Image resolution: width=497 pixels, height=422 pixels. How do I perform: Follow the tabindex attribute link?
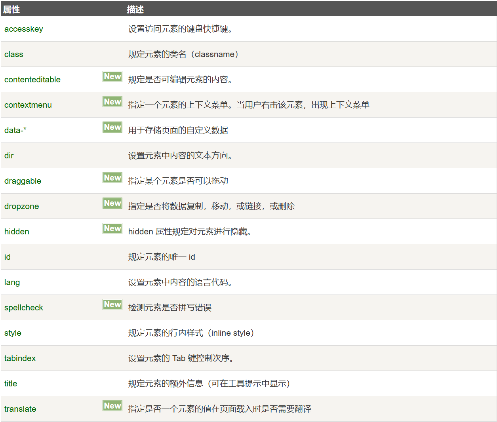click(20, 358)
